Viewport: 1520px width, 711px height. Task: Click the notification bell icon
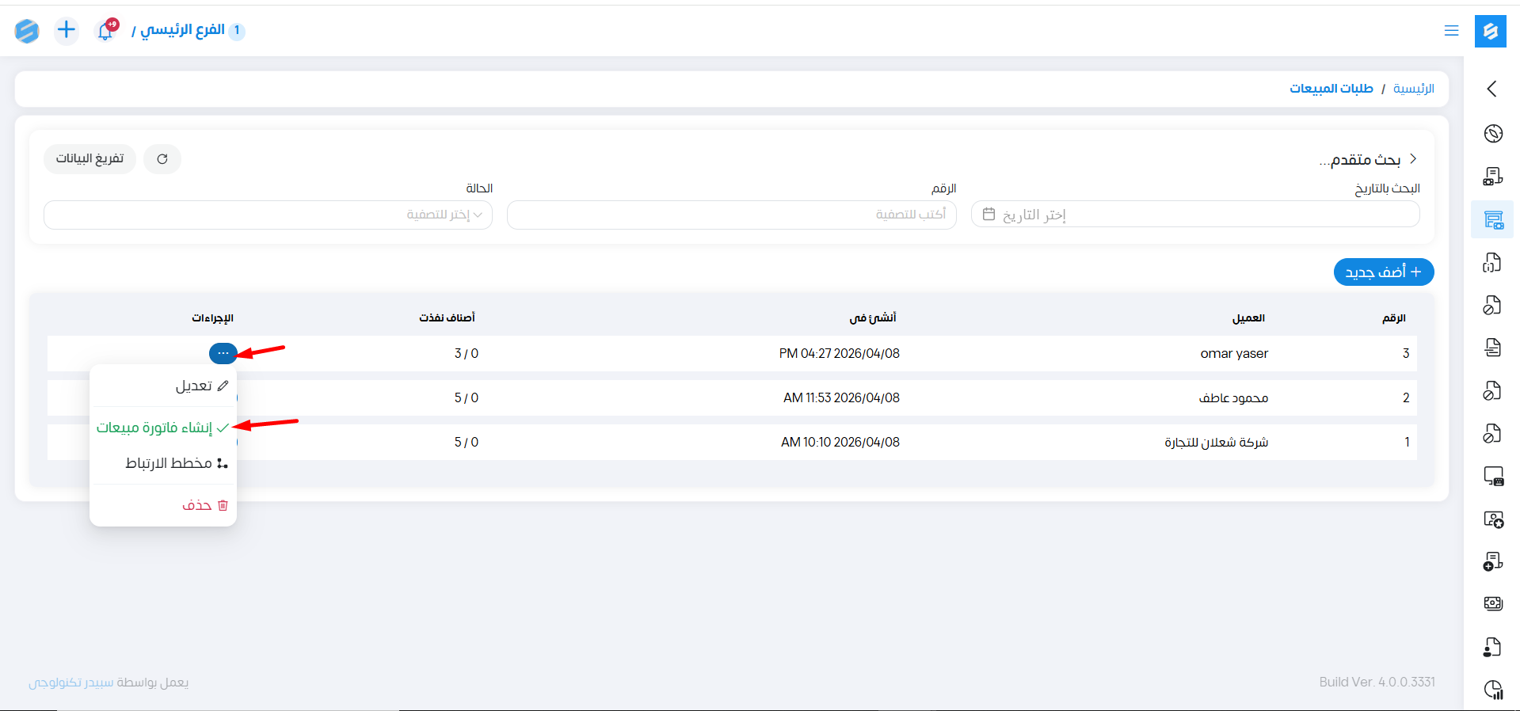[x=105, y=31]
